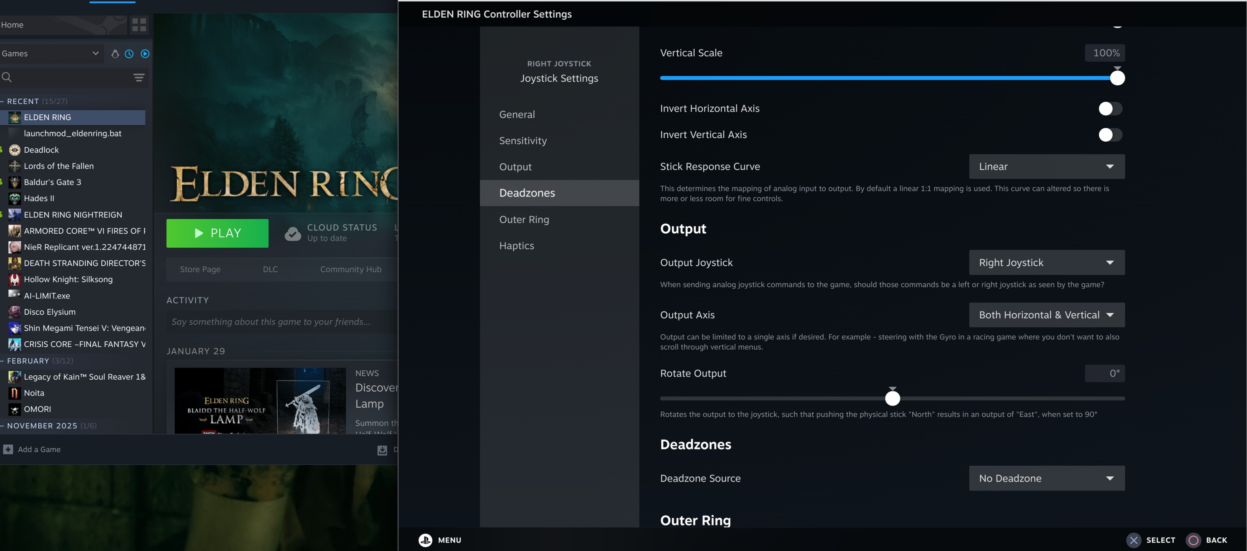Open the Community Hub link

click(x=350, y=270)
